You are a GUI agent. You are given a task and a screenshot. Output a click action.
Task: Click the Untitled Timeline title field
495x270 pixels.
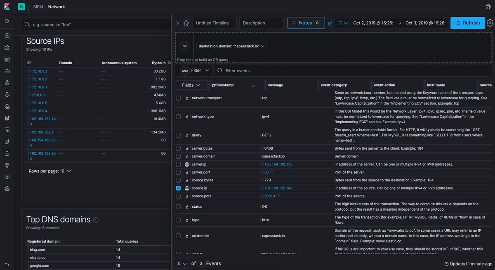coord(214,23)
